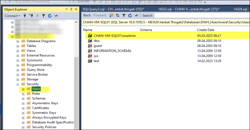The width and height of the screenshot is (250, 130).
Task: Select the INFORMATION_SCHEMA user name
Action: click(113, 51)
